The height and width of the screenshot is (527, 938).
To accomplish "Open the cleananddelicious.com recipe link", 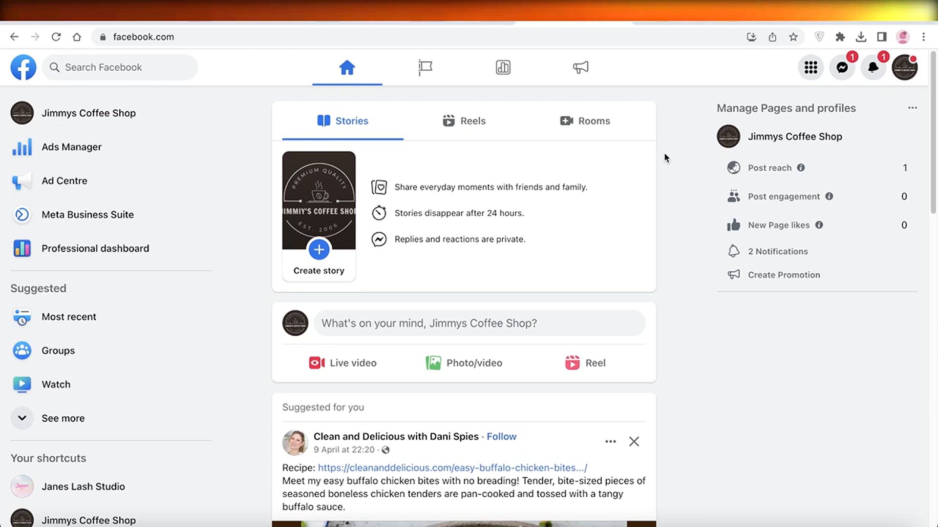I will 452,467.
